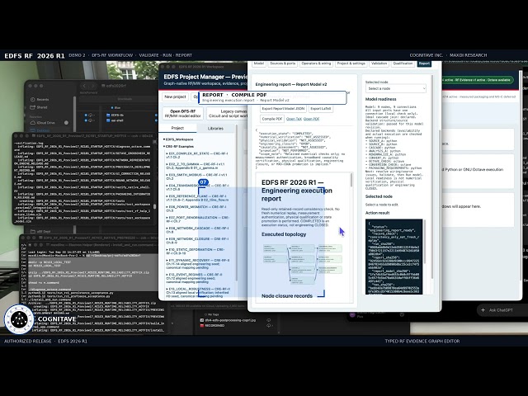Click the Engineering execution report title

(297, 191)
